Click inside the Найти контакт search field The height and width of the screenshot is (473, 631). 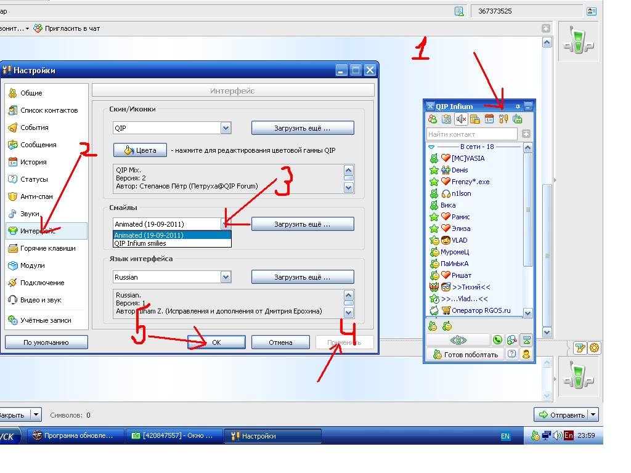471,134
